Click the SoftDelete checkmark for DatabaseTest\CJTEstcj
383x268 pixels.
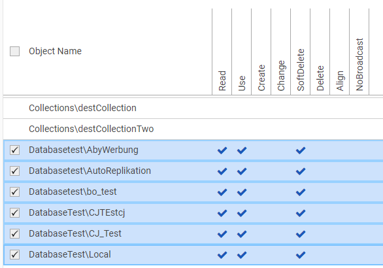click(x=301, y=213)
